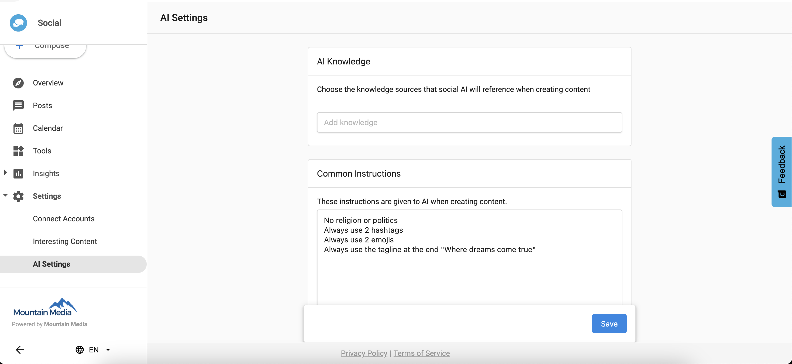792x364 pixels.
Task: Click the Calendar icon in sidebar
Action: click(18, 128)
